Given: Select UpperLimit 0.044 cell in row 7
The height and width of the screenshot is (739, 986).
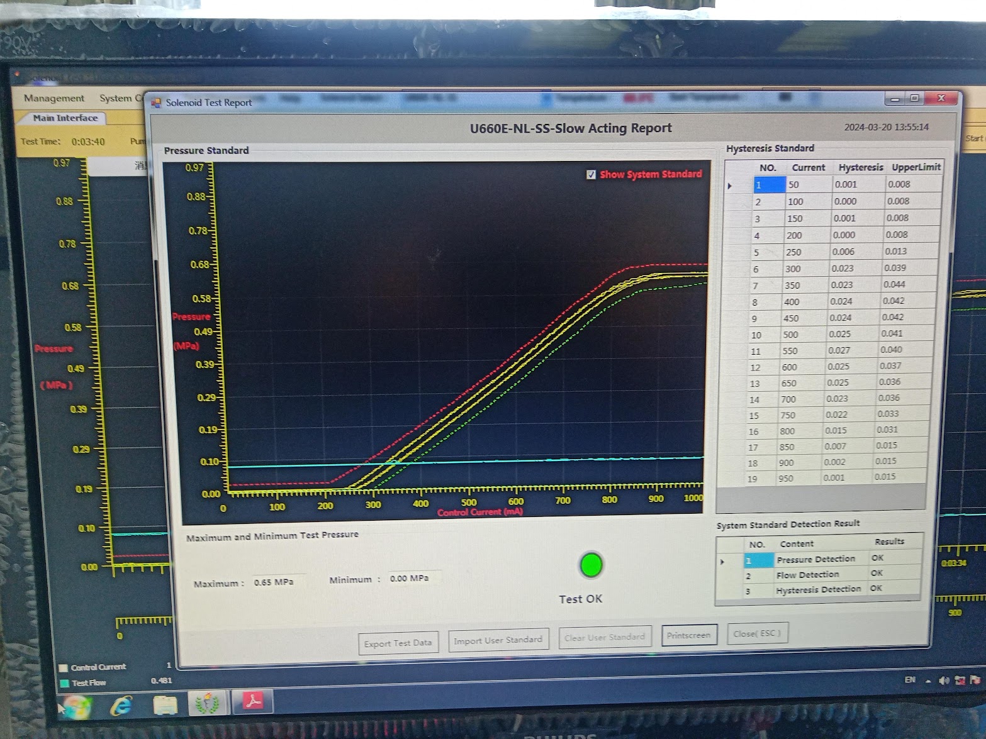Looking at the screenshot, I should [x=910, y=284].
